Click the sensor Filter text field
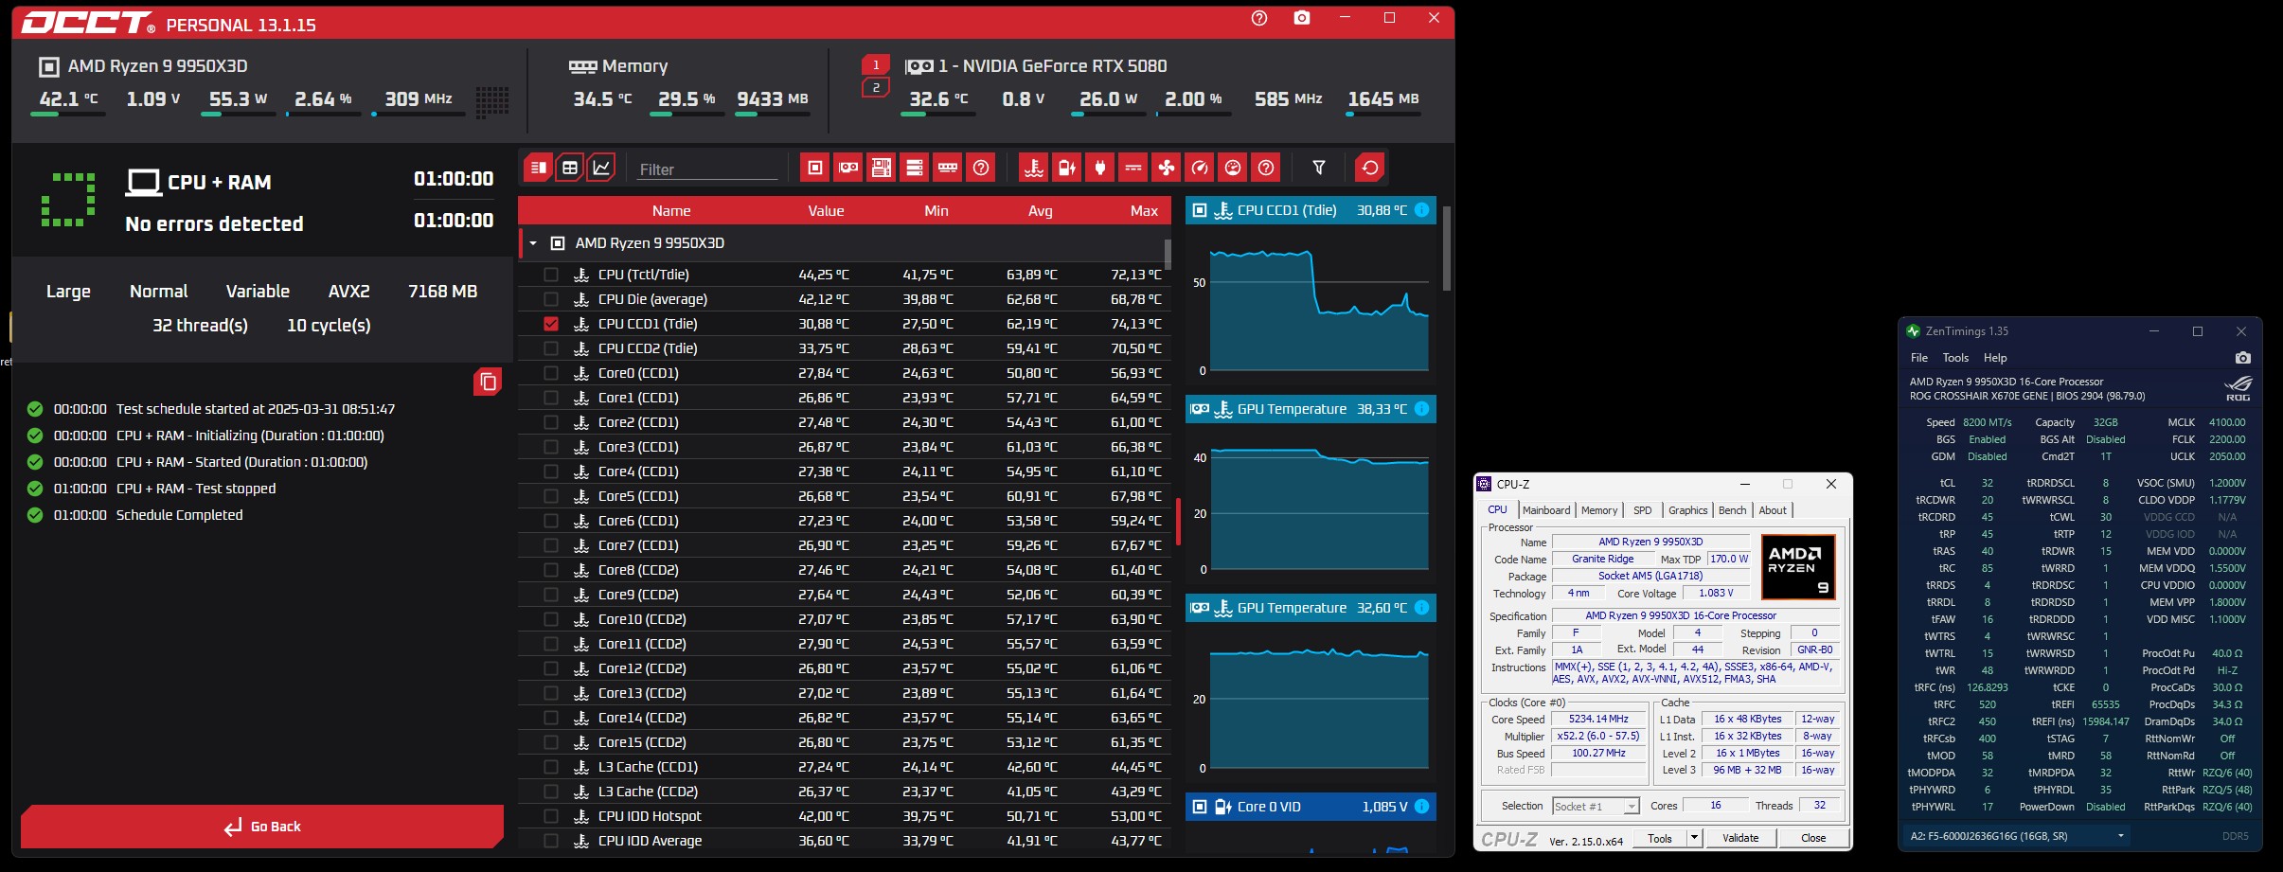 [706, 169]
